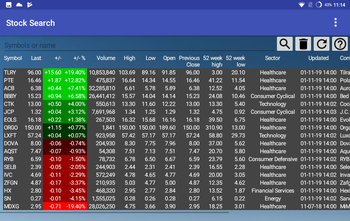Select the TLRY symbol row

176,72
